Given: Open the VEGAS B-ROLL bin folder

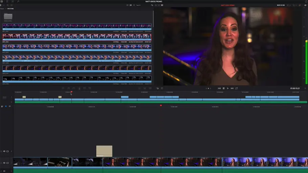Looking at the screenshot, I should pyautogui.click(x=8, y=17).
